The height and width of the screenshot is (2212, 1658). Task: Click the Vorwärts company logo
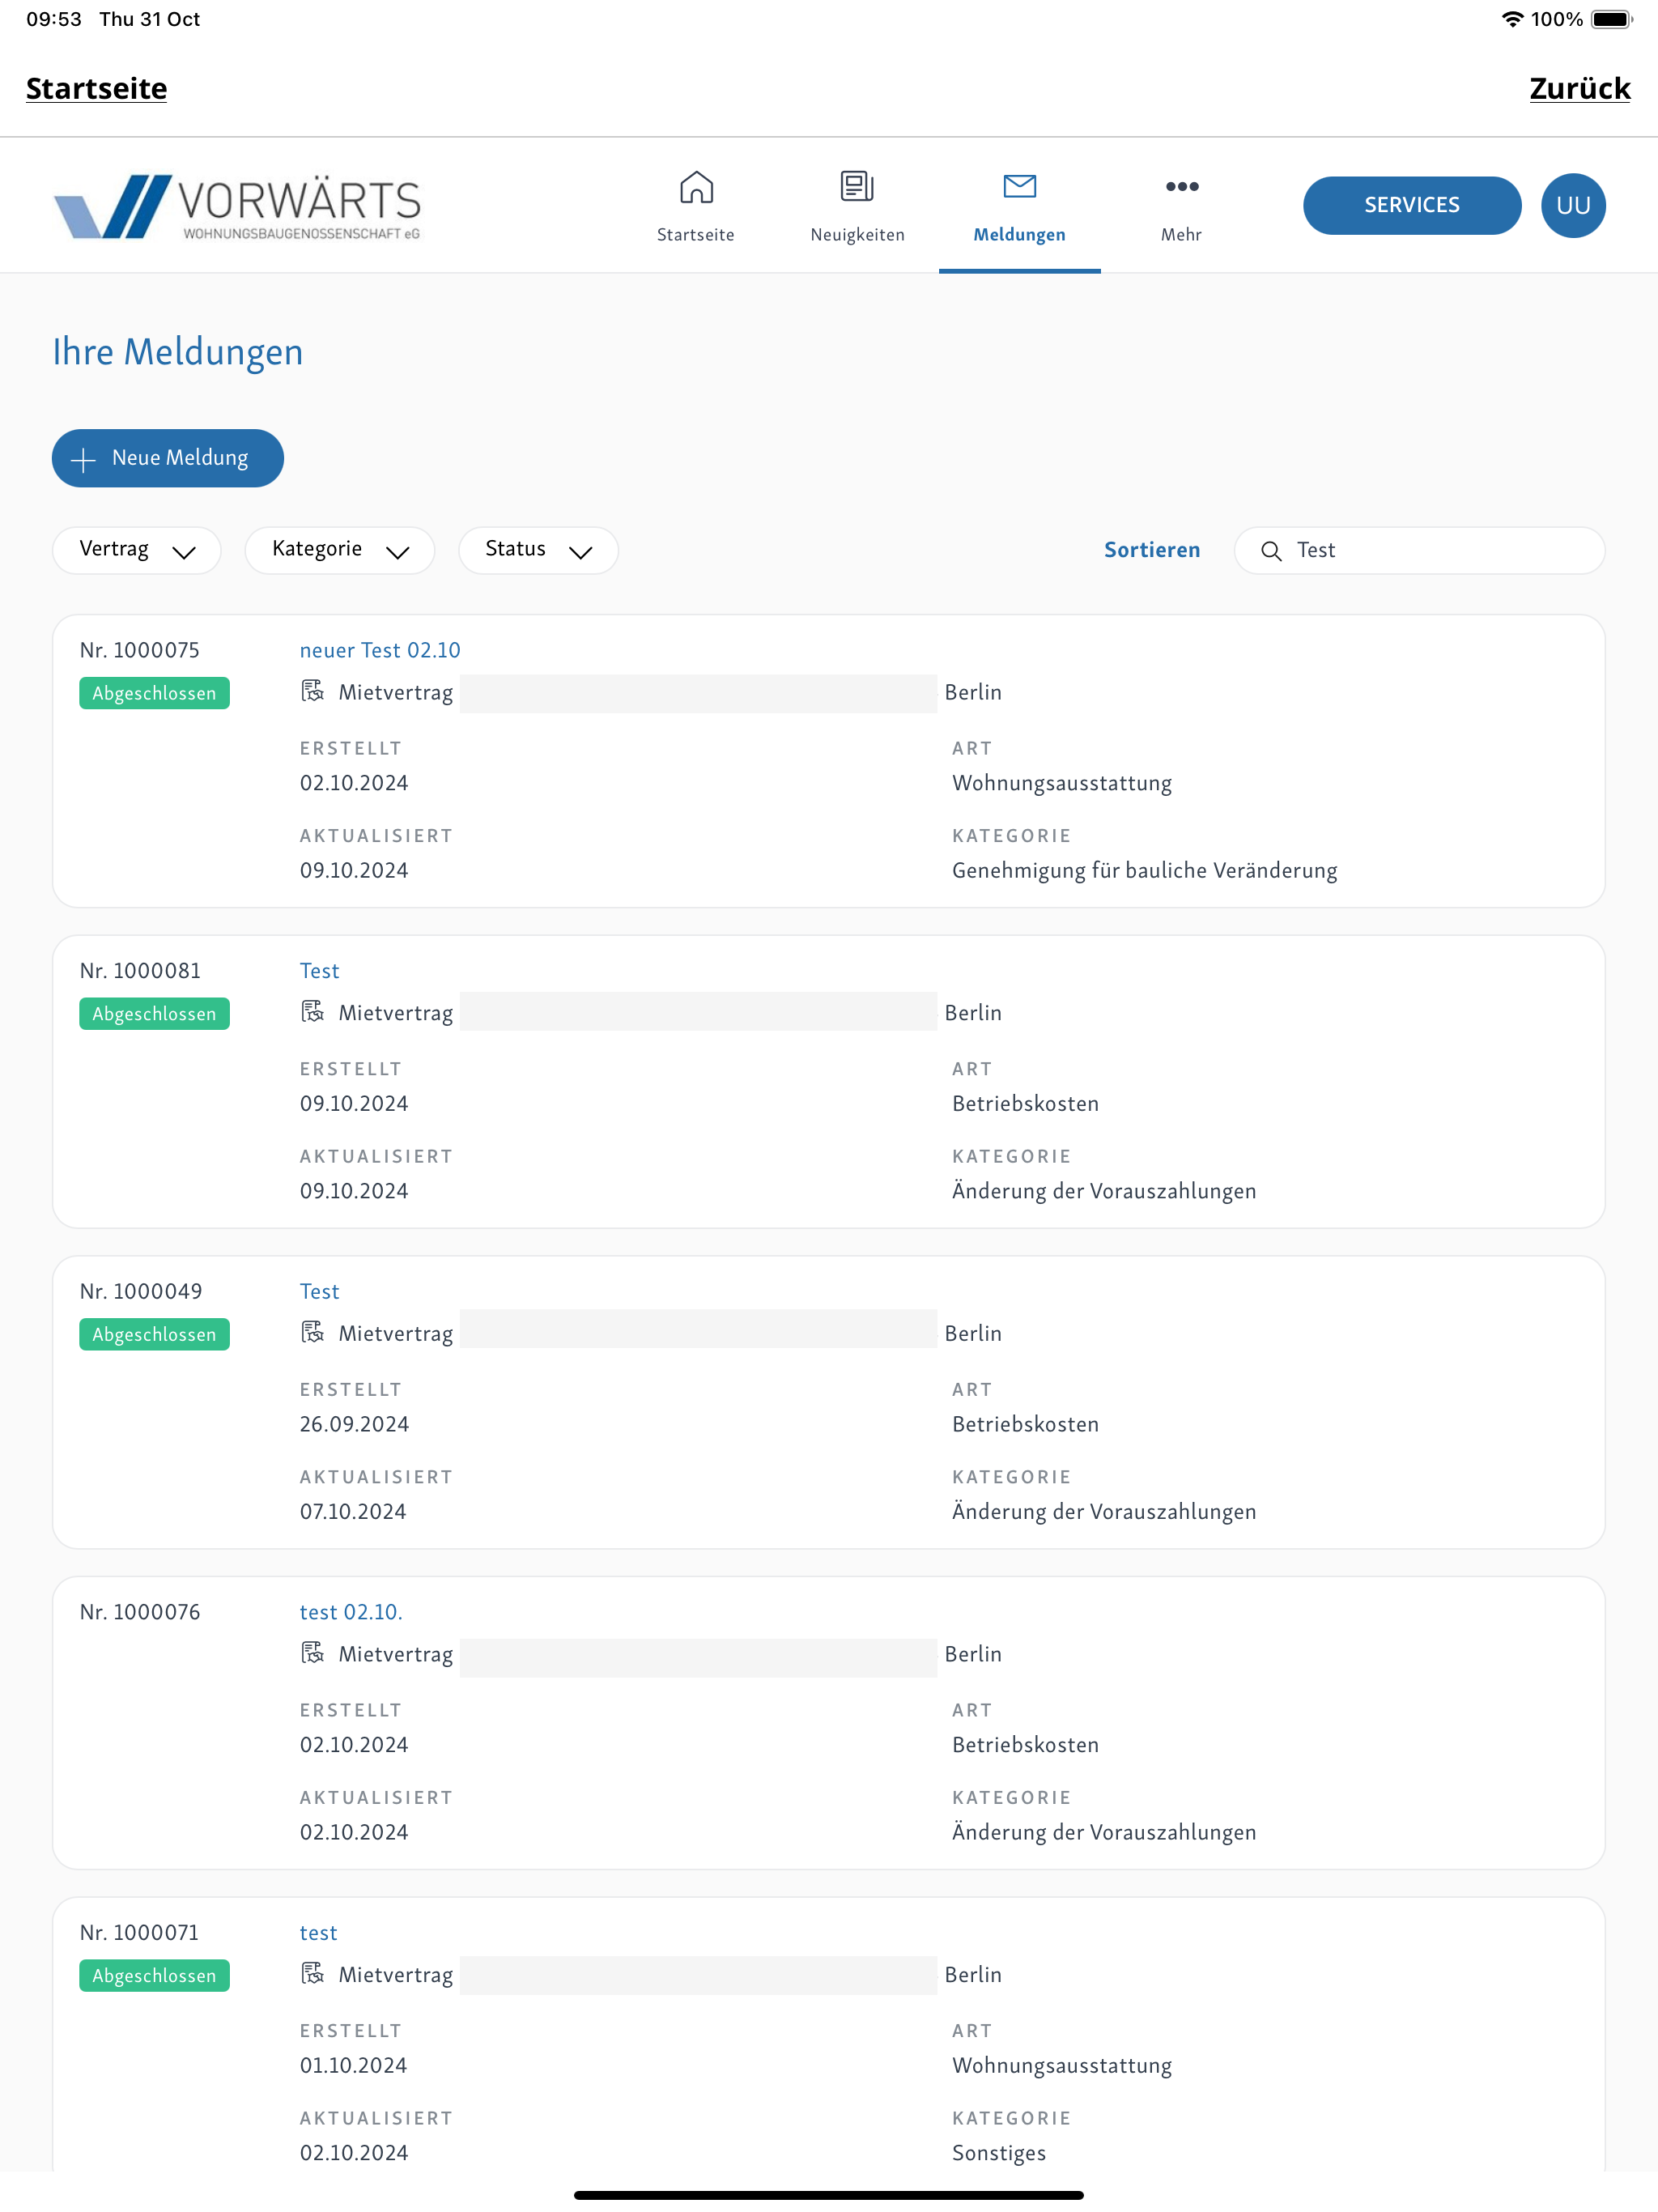tap(238, 207)
